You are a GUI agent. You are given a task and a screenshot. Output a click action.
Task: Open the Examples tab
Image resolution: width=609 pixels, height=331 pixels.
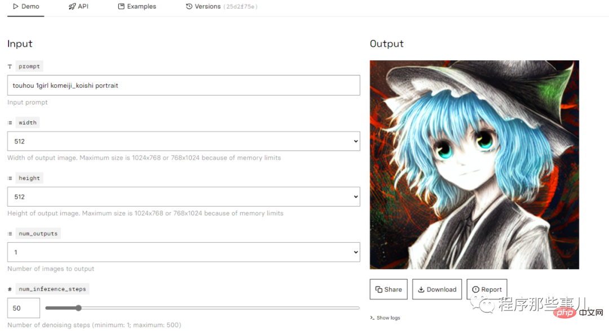click(x=137, y=7)
